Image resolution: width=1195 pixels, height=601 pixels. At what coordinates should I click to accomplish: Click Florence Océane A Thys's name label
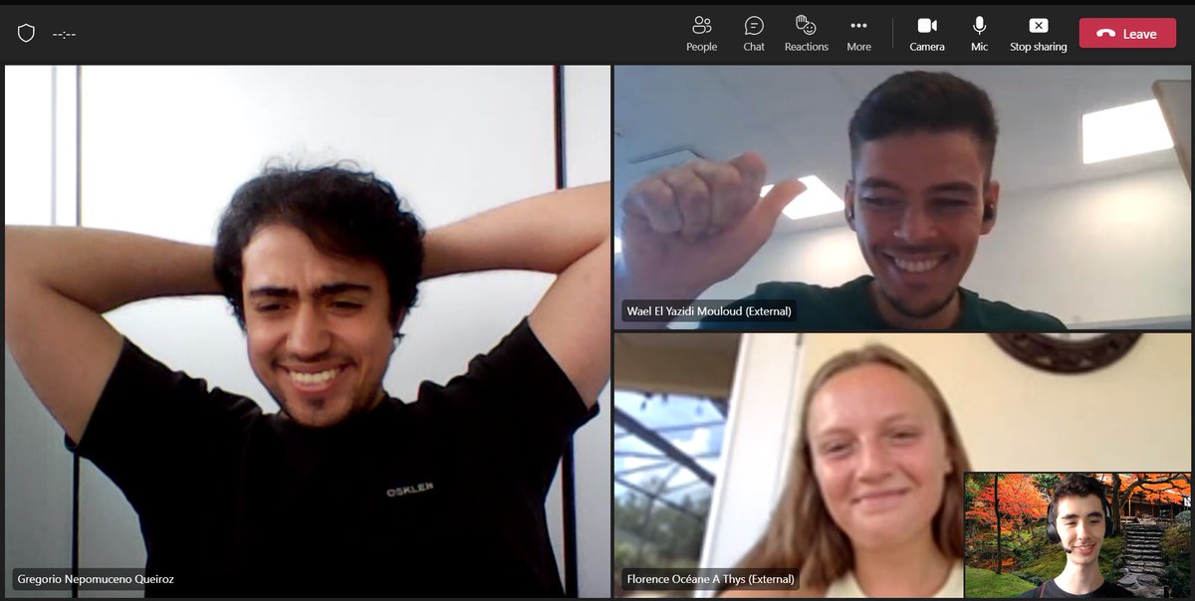click(709, 578)
